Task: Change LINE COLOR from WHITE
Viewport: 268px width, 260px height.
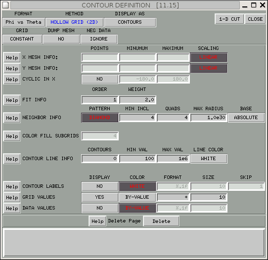Action: click(x=209, y=159)
